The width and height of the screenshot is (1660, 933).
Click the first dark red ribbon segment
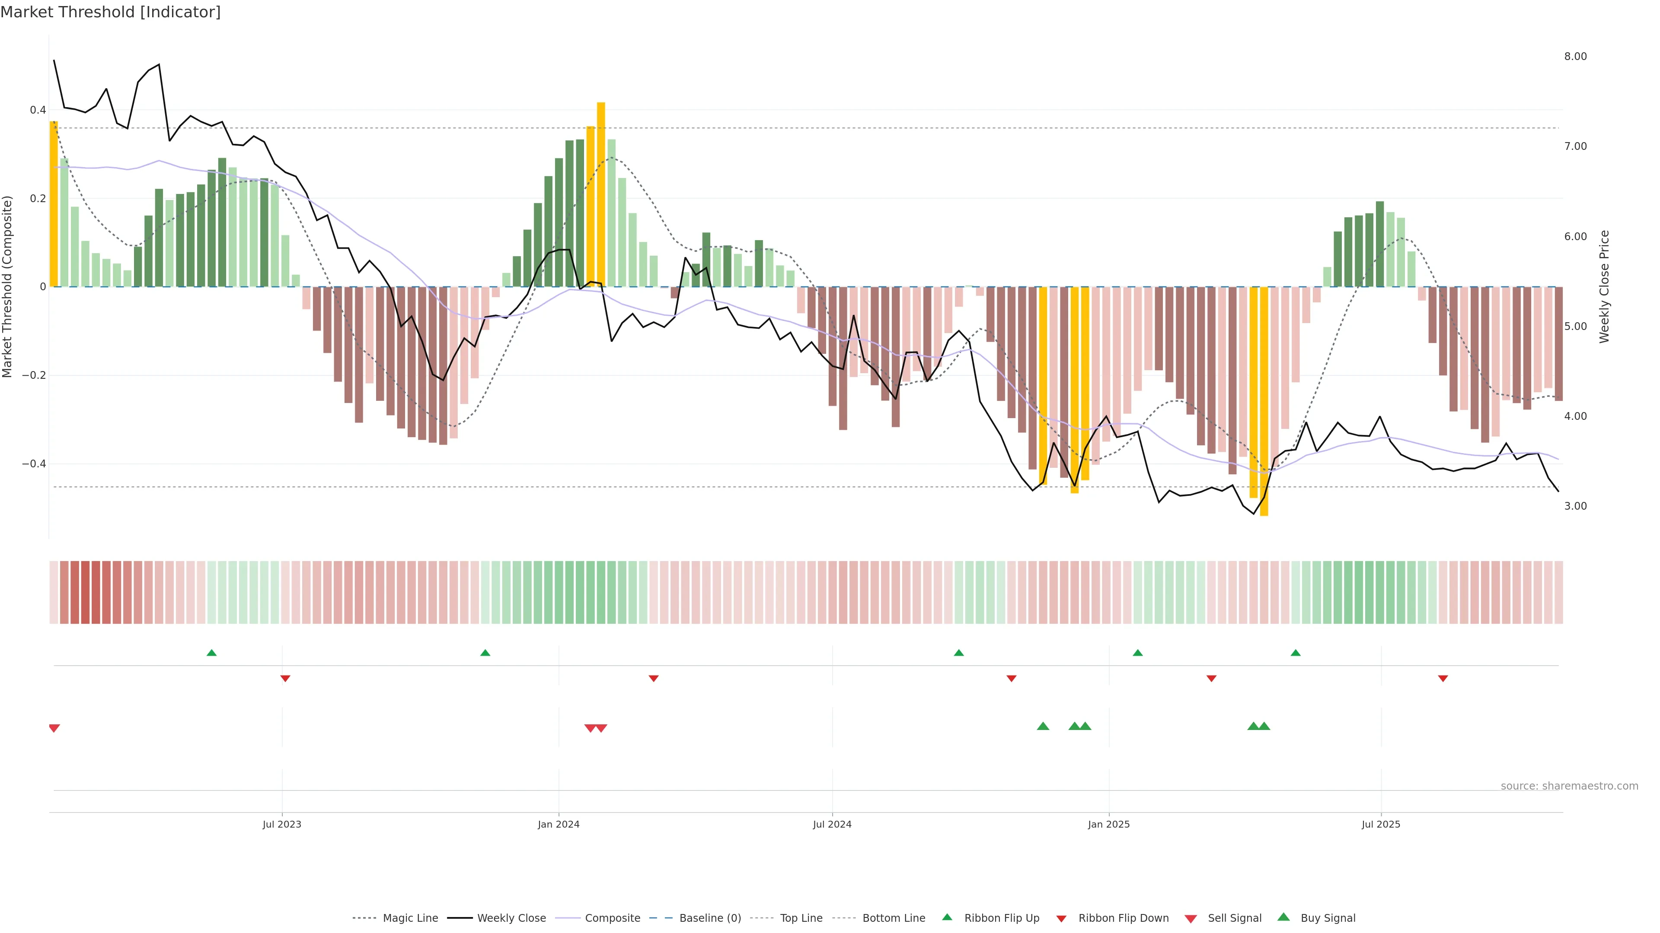64,592
